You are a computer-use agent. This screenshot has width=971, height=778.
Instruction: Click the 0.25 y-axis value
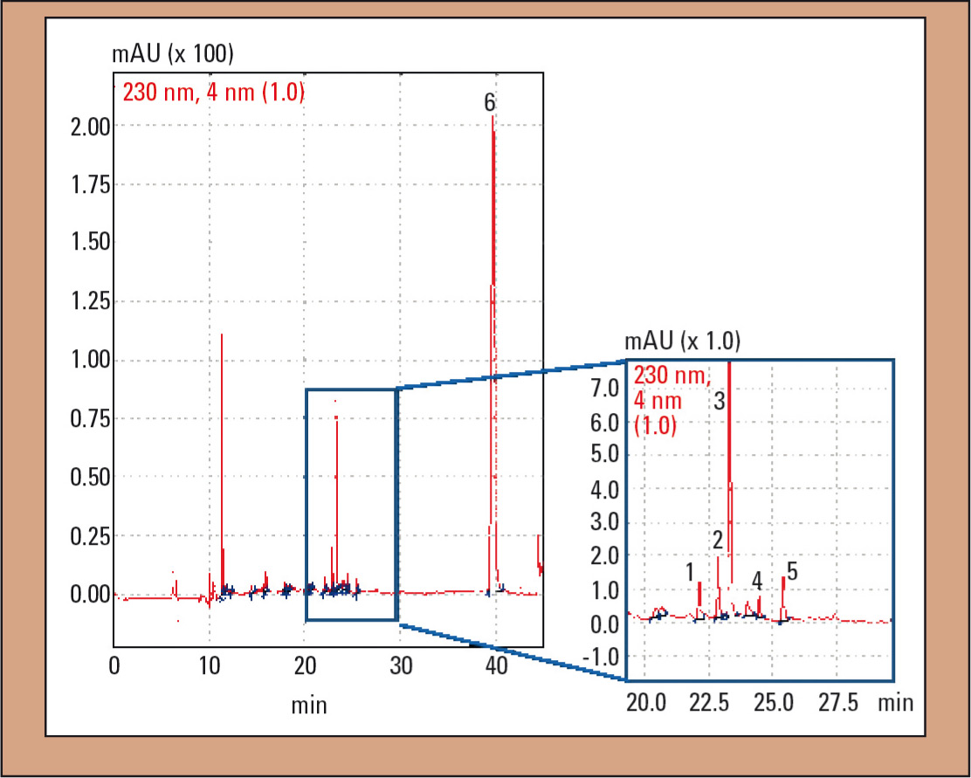(89, 537)
